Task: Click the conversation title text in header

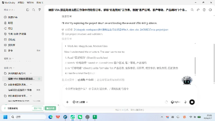Action: 117,10
